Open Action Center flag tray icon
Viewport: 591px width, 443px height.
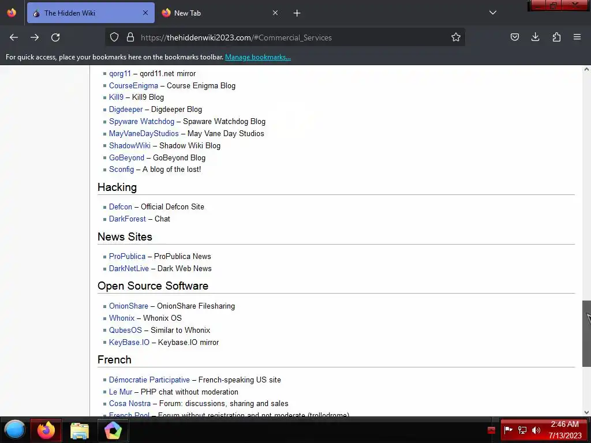(508, 430)
